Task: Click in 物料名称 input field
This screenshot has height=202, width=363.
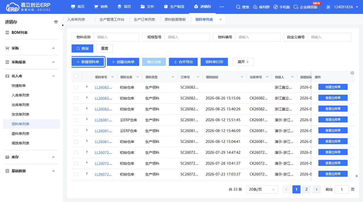Action: point(117,37)
